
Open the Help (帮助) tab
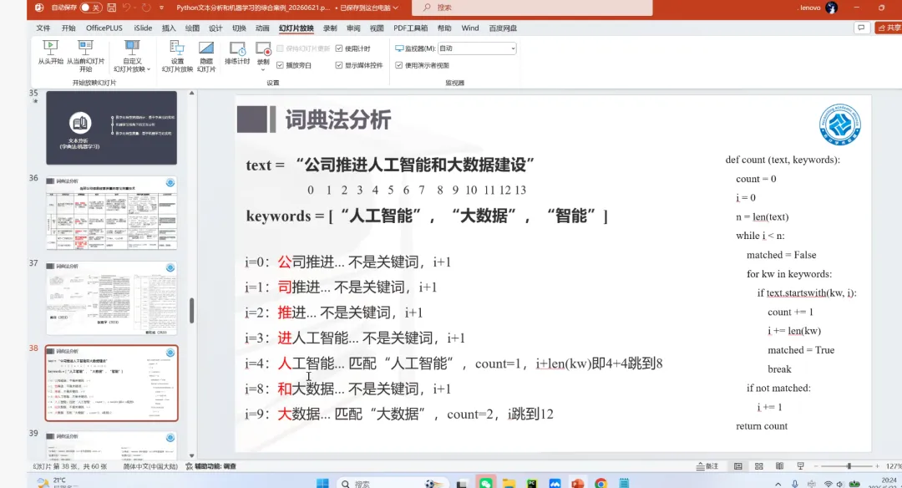444,28
